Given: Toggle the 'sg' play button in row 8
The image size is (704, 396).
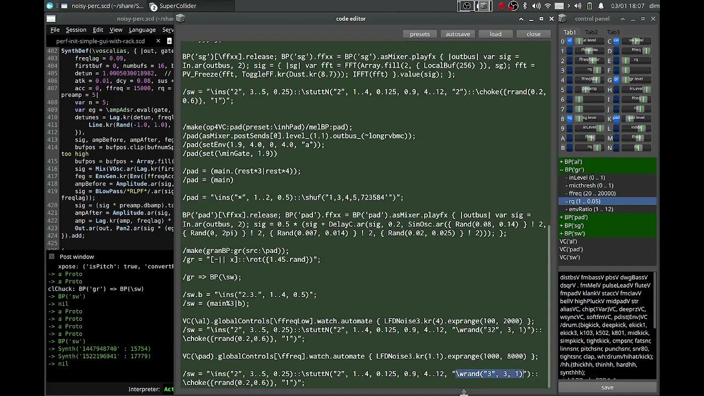Looking at the screenshot, I should [x=570, y=118].
